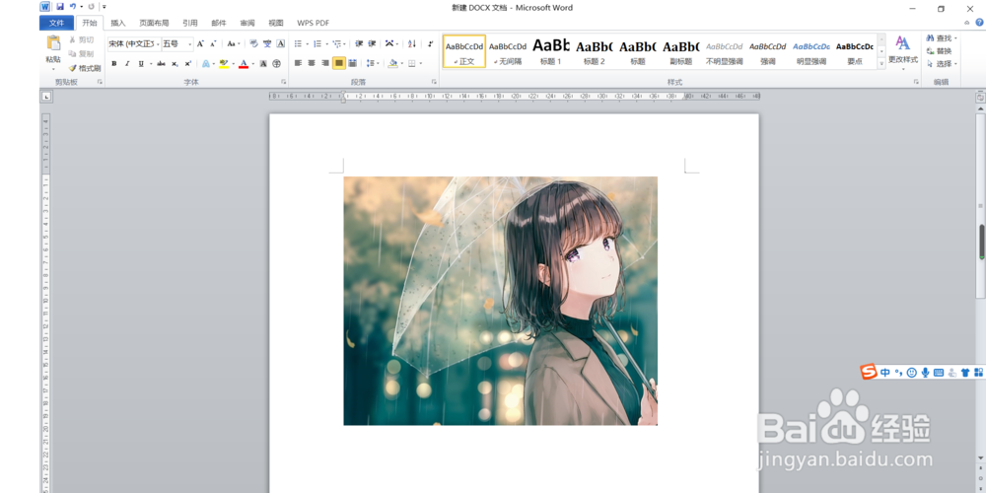Apply the 无间隔 style
This screenshot has width=986, height=493.
[x=508, y=51]
